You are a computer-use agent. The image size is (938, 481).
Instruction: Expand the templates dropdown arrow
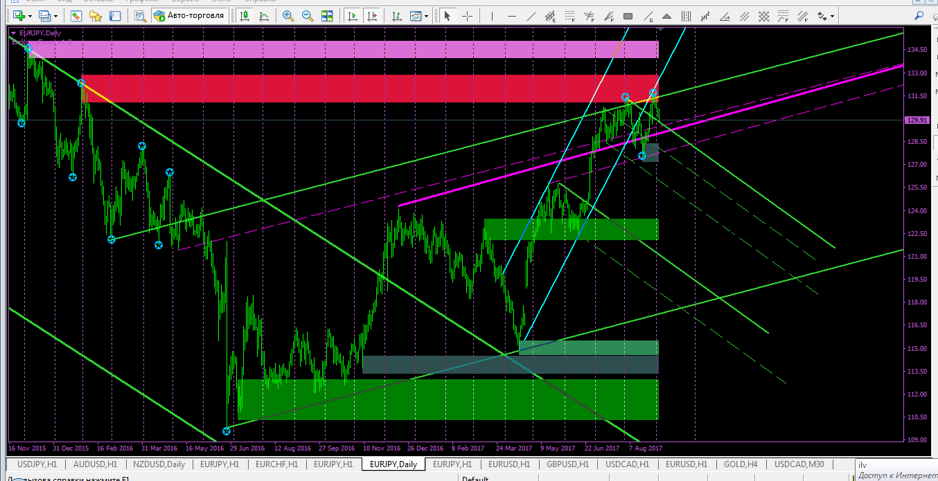point(426,15)
